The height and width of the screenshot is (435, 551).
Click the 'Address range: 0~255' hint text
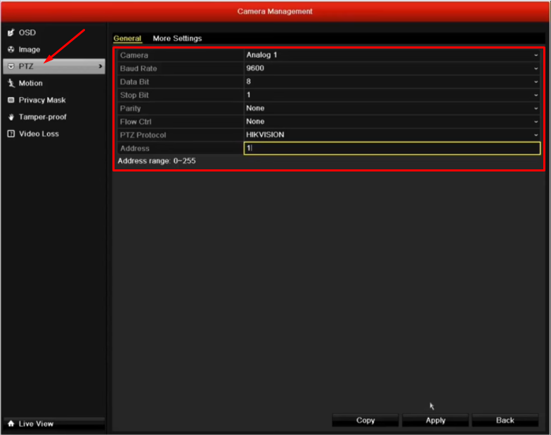coord(157,161)
